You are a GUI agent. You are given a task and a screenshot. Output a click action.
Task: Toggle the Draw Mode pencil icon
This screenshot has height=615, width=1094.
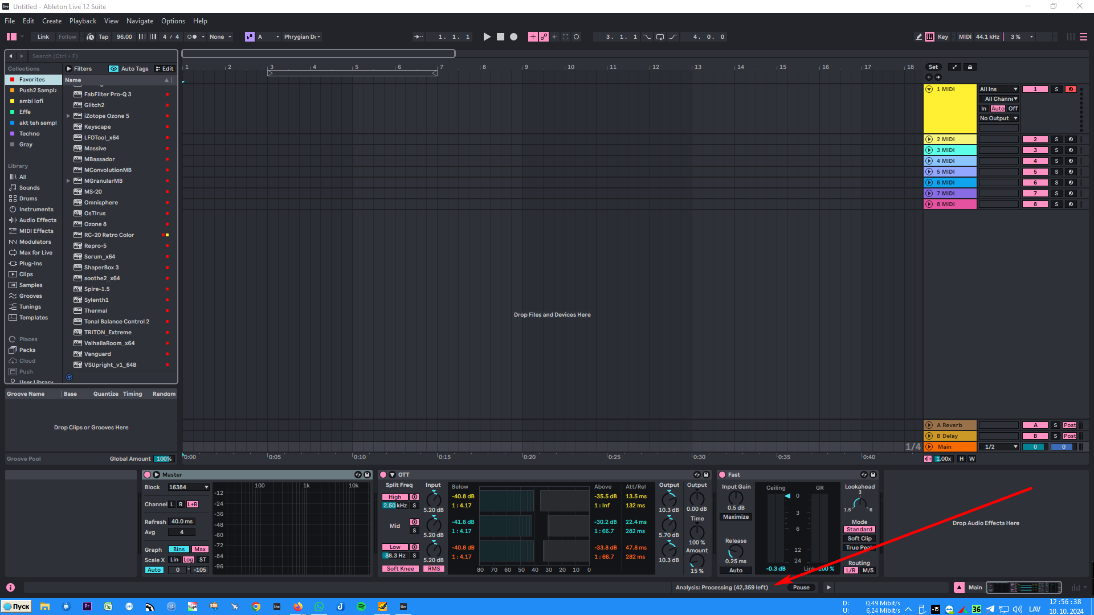919,36
